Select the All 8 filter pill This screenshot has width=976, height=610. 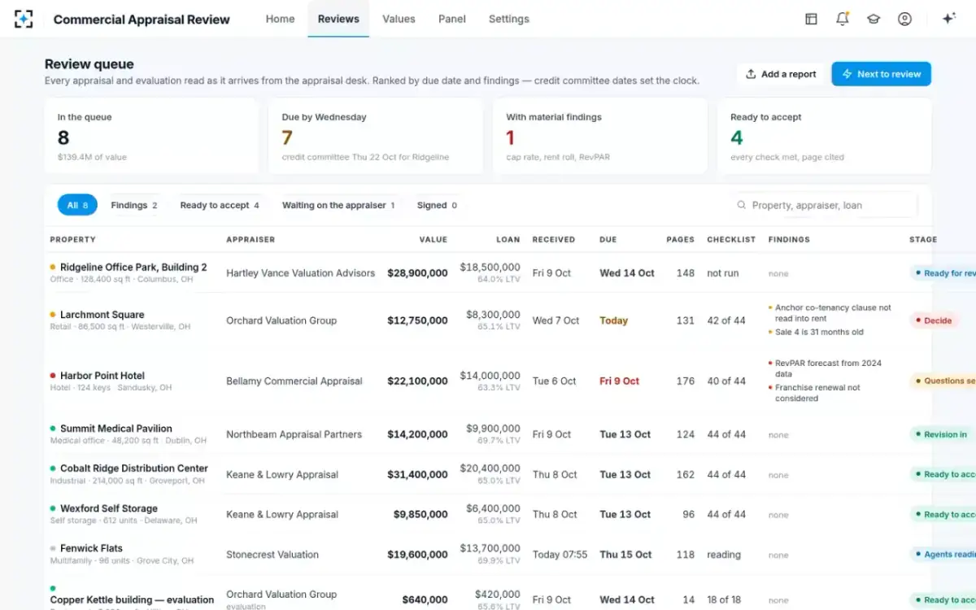click(77, 205)
